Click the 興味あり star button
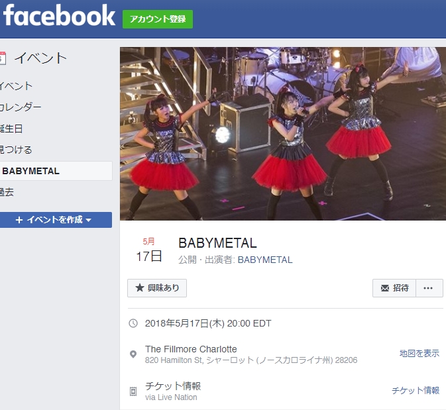 click(157, 288)
